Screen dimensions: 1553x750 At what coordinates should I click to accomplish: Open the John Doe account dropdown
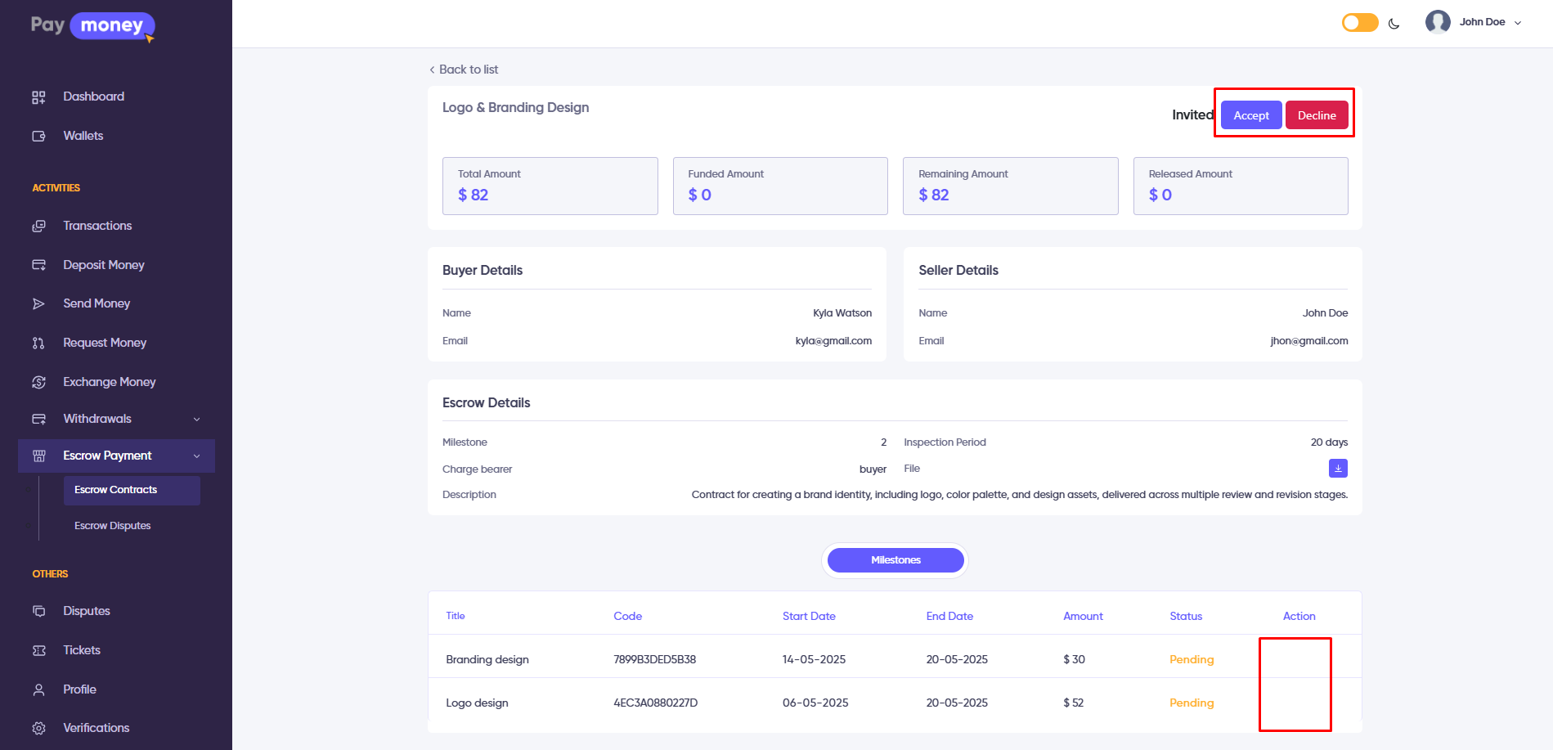(x=1474, y=22)
